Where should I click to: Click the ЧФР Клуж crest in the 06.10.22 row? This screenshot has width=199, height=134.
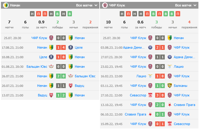coord(170,114)
